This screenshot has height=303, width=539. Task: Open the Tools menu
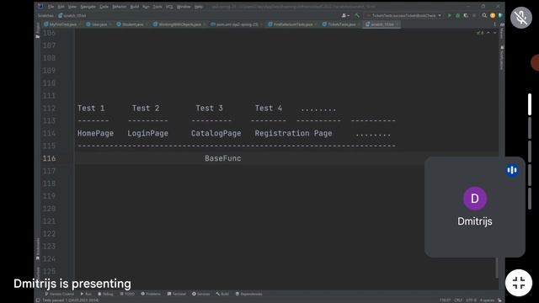pos(157,7)
